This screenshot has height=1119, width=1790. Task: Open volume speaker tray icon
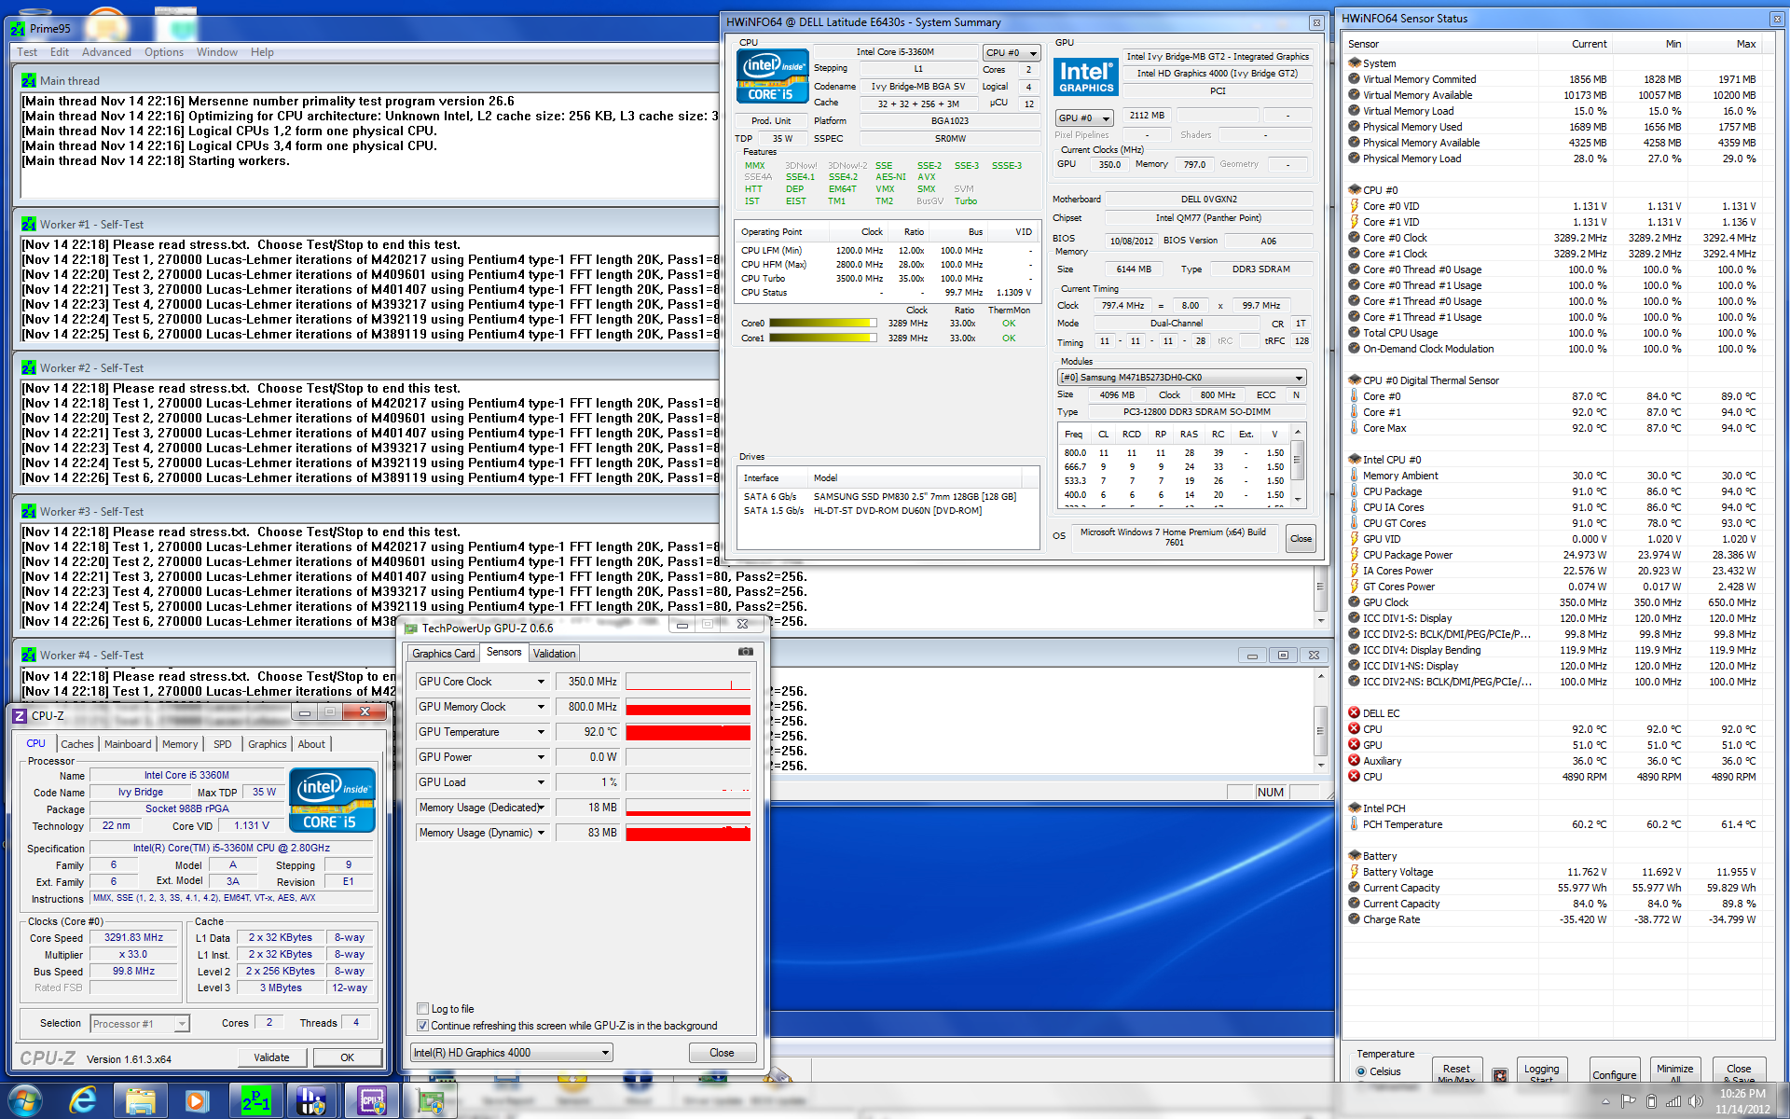[x=1696, y=1101]
